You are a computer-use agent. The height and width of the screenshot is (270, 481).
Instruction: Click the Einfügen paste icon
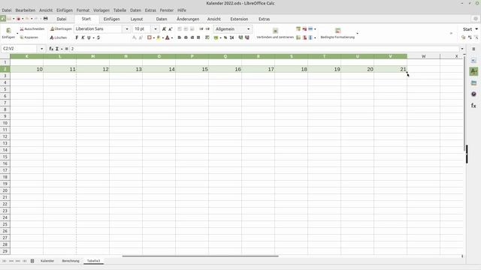(8, 30)
